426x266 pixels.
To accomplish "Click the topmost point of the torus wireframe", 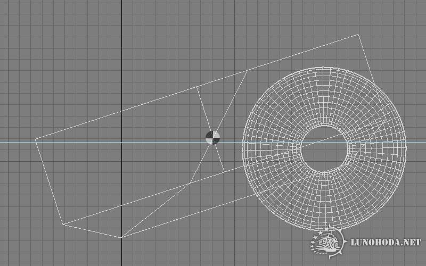I will (325, 66).
